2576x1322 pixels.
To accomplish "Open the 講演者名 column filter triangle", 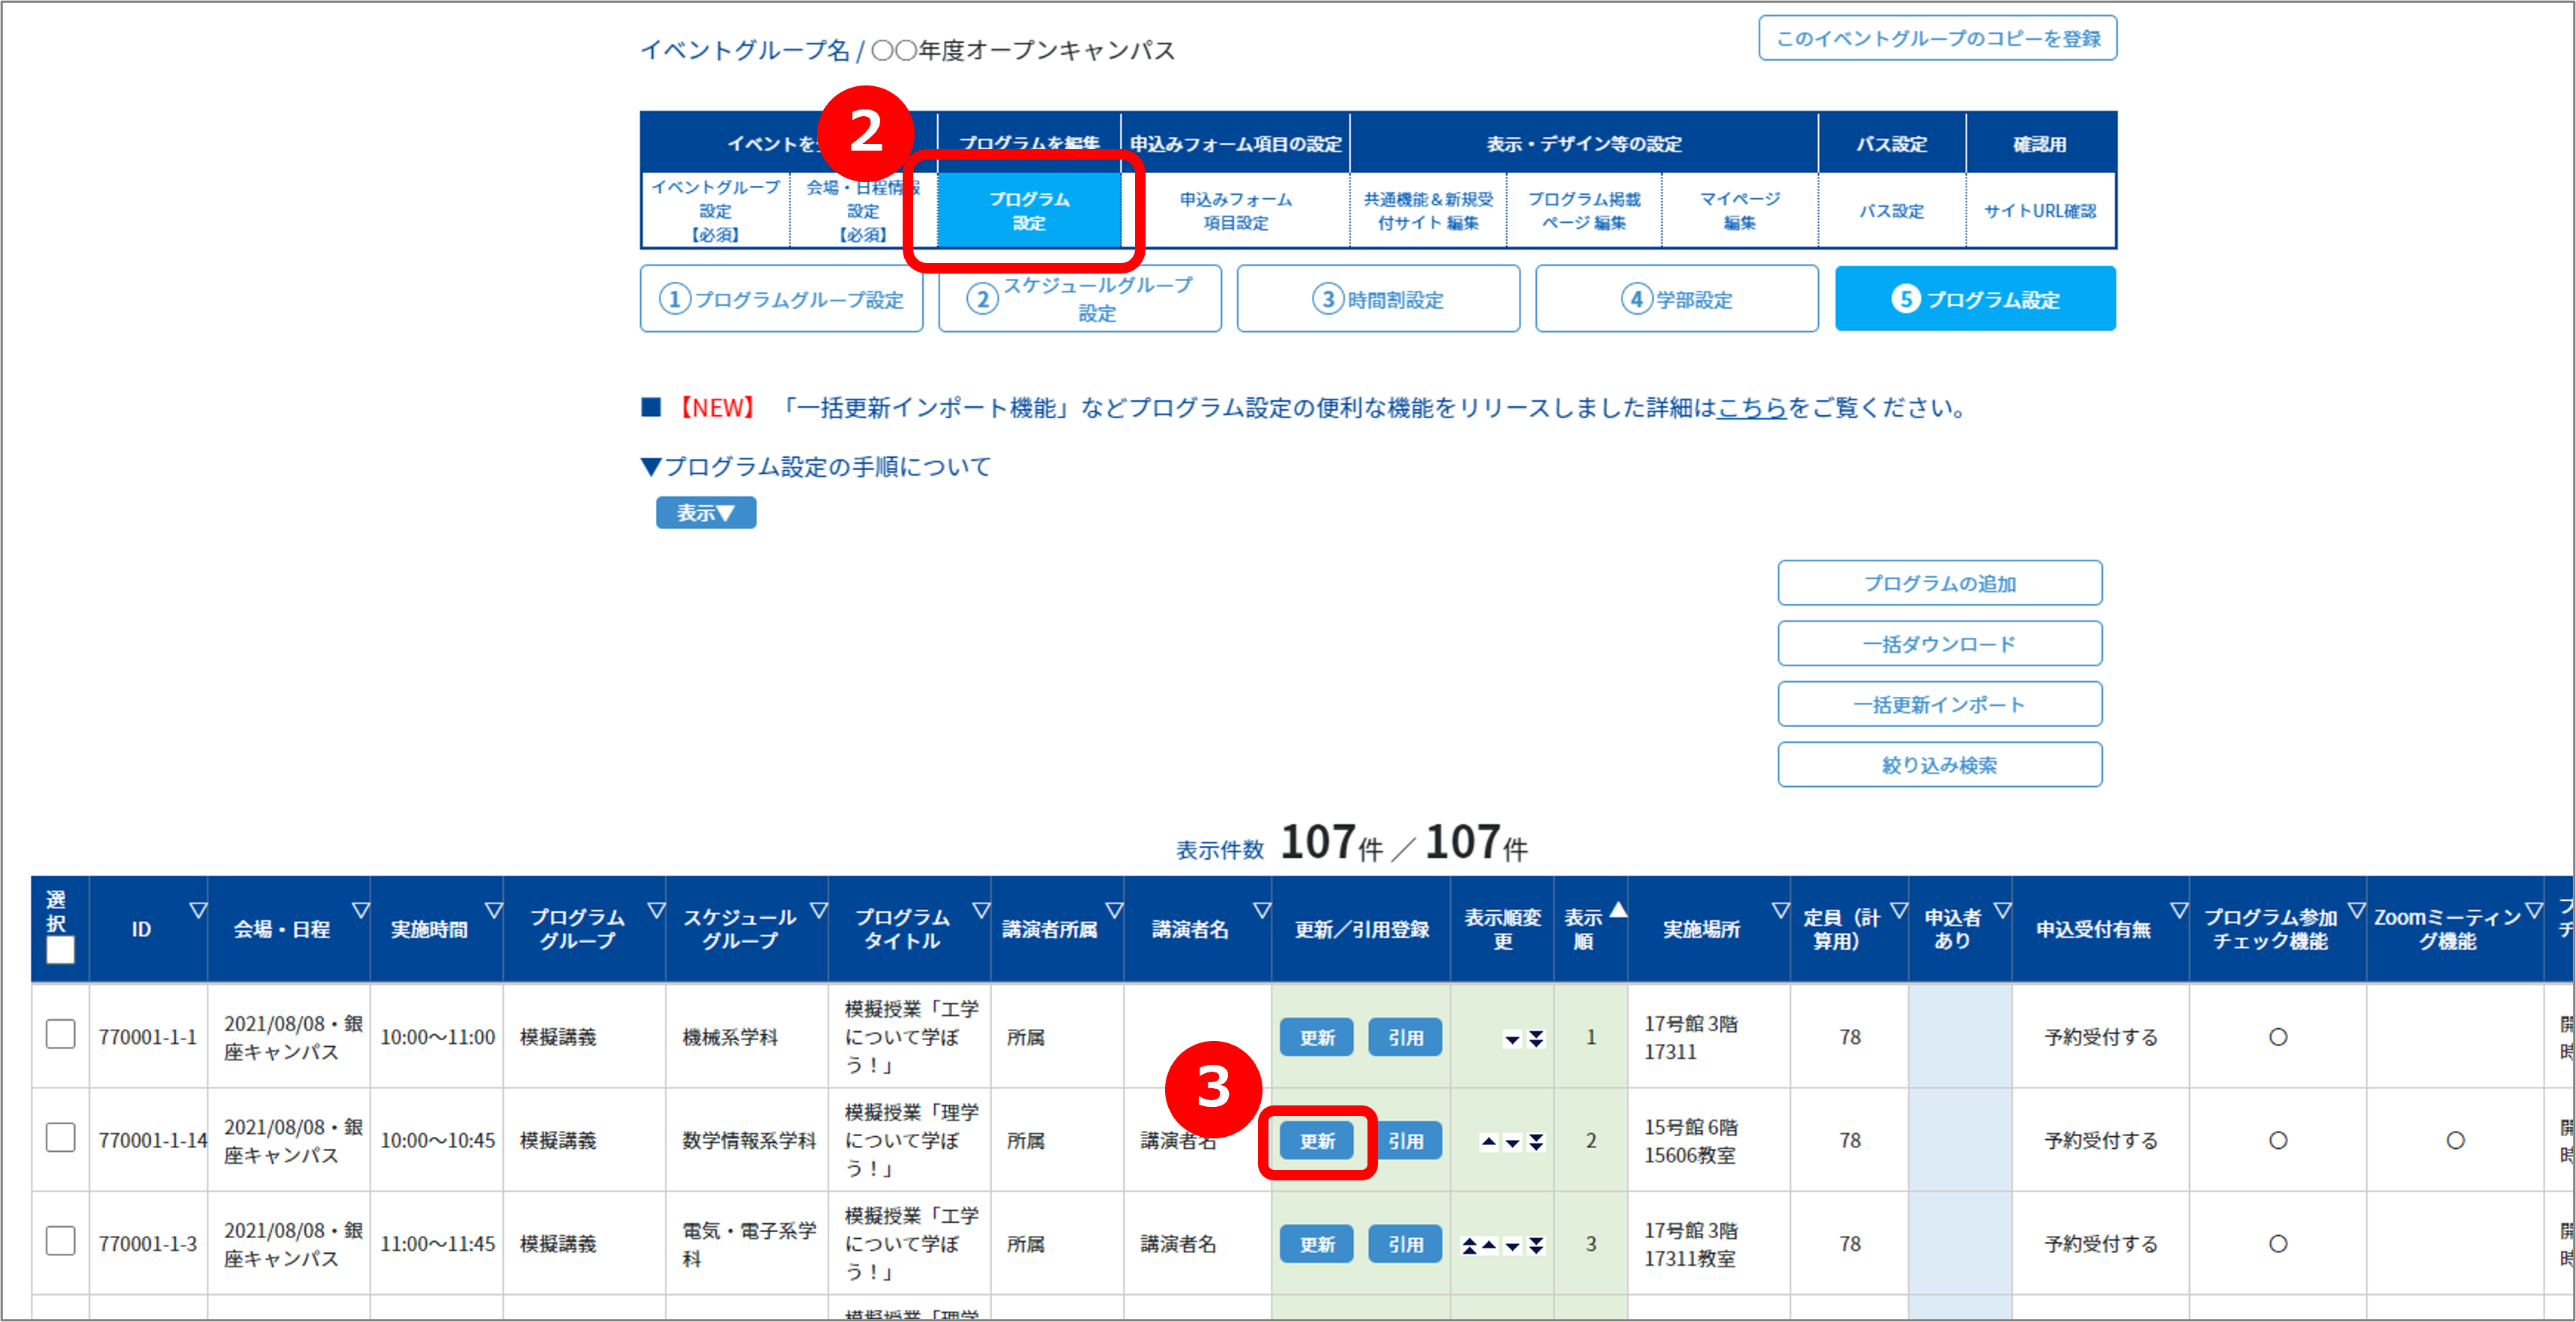I will tap(1262, 910).
